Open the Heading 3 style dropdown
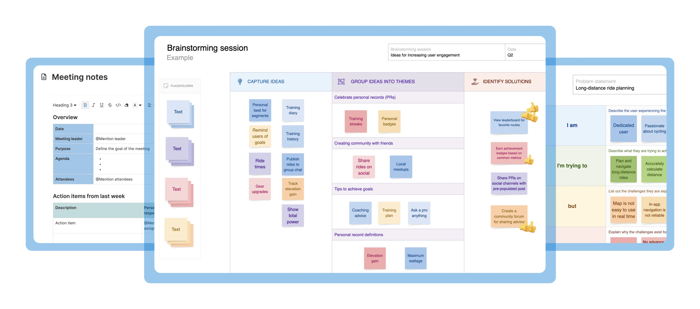 (x=64, y=105)
